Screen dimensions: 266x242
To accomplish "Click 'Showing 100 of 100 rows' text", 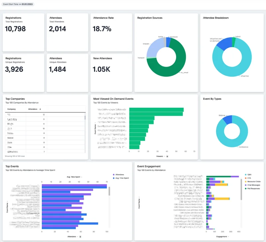I will pos(15,156).
